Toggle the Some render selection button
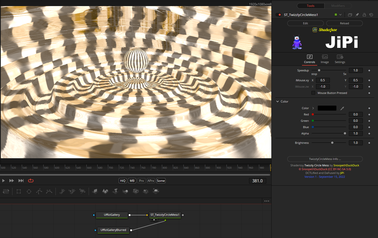The image size is (378, 238). tap(161, 181)
